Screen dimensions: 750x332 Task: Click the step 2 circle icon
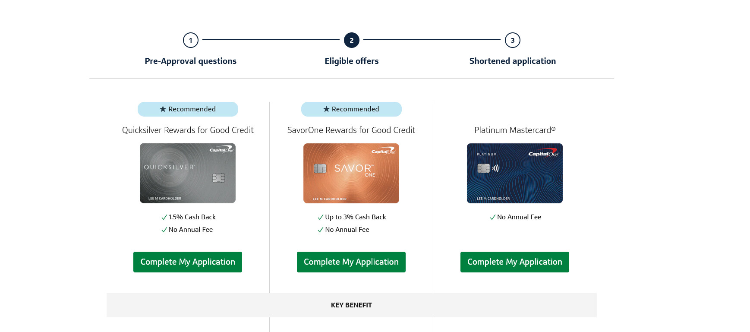click(x=352, y=40)
